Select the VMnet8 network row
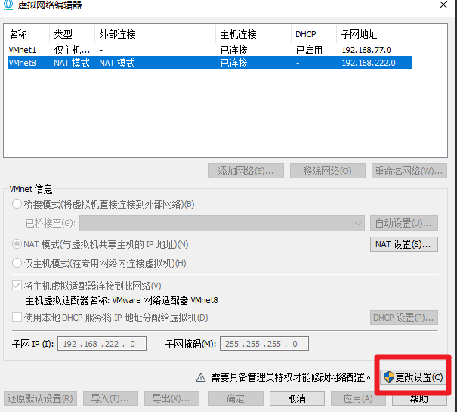 coord(210,63)
